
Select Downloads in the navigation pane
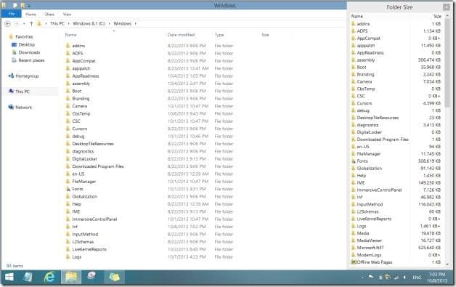(26, 52)
